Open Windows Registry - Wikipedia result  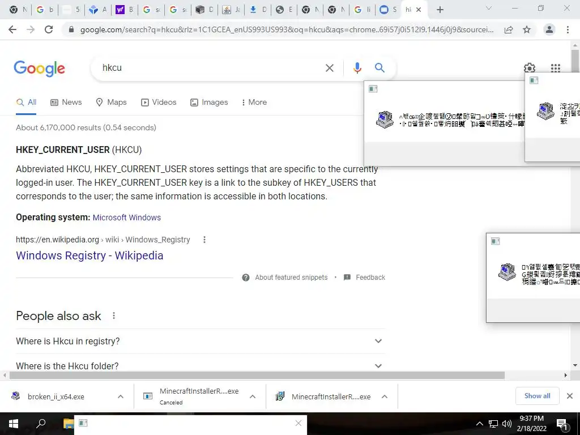pyautogui.click(x=89, y=255)
